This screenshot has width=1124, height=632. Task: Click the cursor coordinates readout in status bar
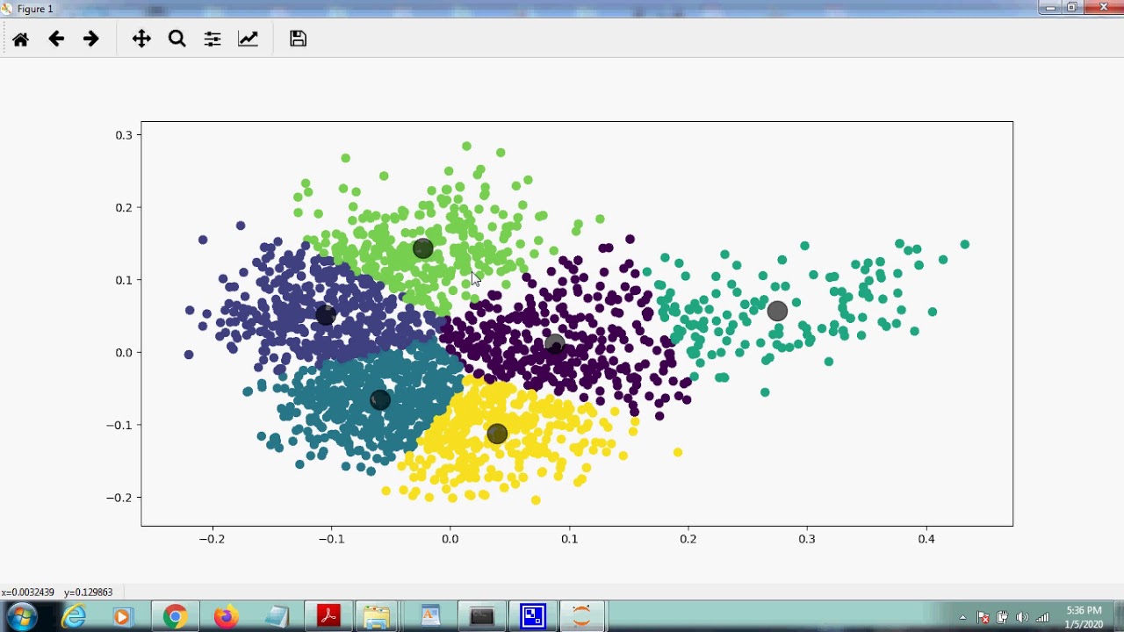pyautogui.click(x=57, y=592)
